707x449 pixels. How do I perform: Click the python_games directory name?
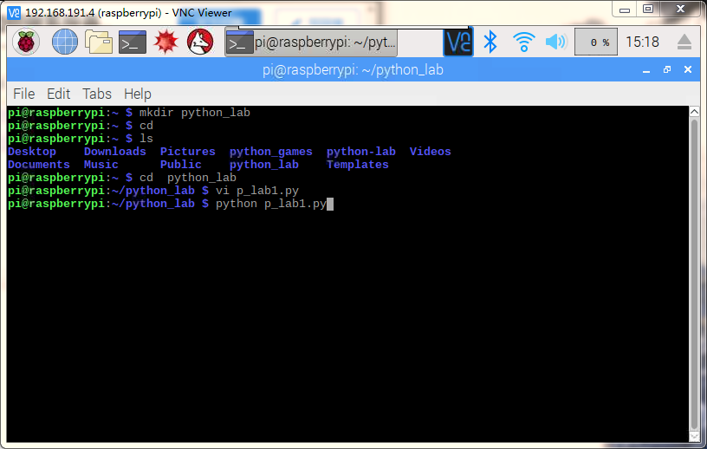[x=271, y=152]
